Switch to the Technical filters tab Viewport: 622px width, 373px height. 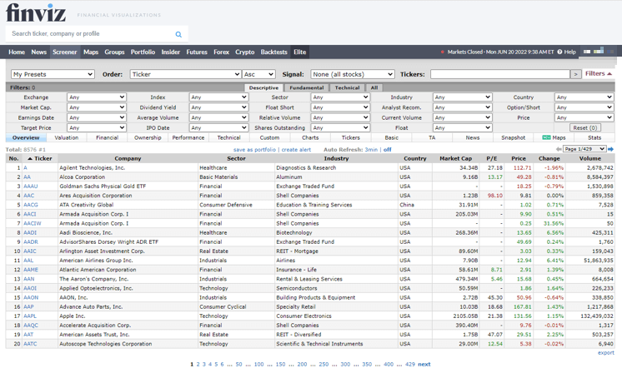(x=347, y=88)
